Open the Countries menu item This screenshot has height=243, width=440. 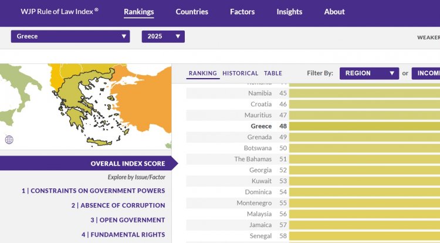click(192, 12)
